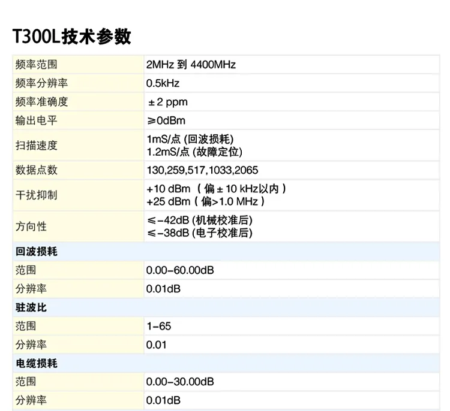The height and width of the screenshot is (411, 450).
Task: Select the 扫描速度 label cell
Action: pos(36,146)
